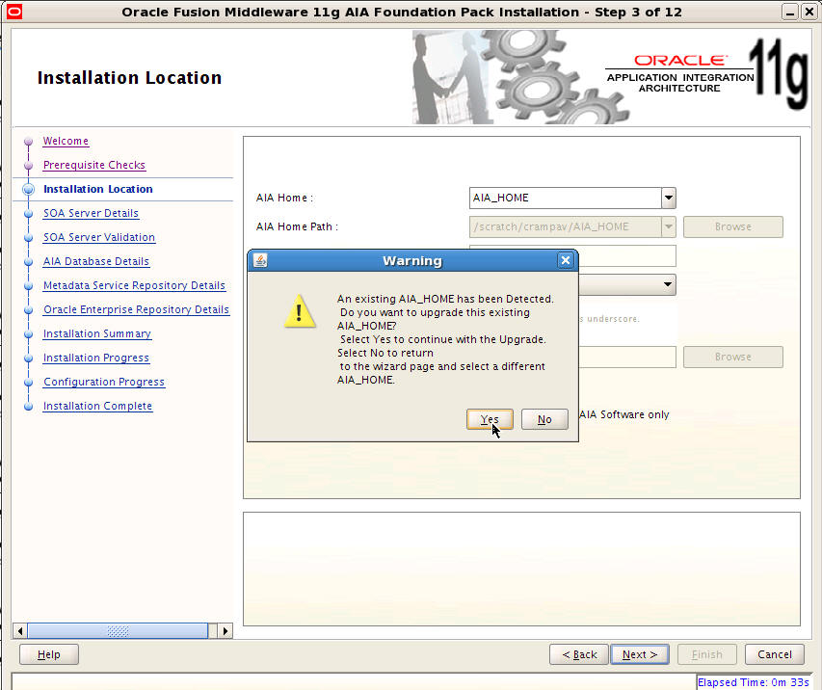This screenshot has width=822, height=690.
Task: Click the AIA Home Path label
Action: pos(297,227)
